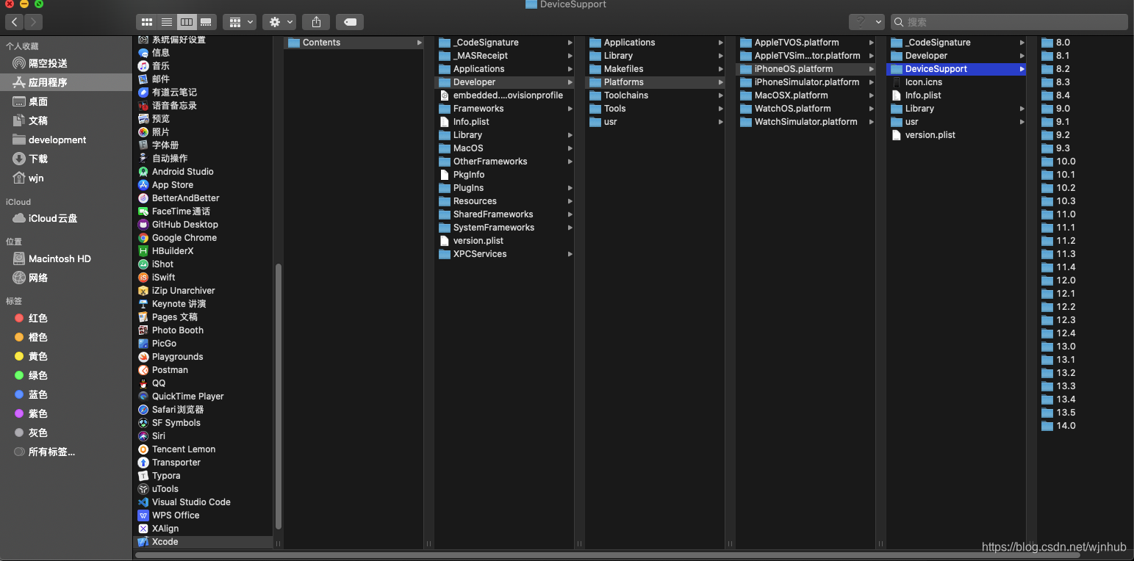Select the Tencent Lemon app icon
Image resolution: width=1134 pixels, height=561 pixels.
pos(143,449)
